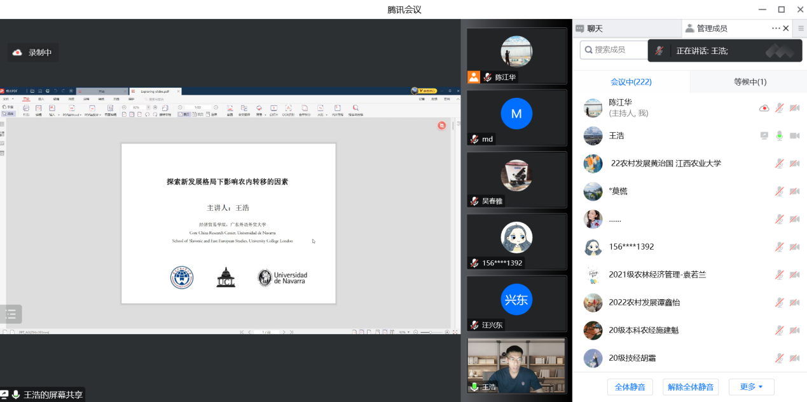Open the hamburger menu at panel top-right

tap(801, 29)
